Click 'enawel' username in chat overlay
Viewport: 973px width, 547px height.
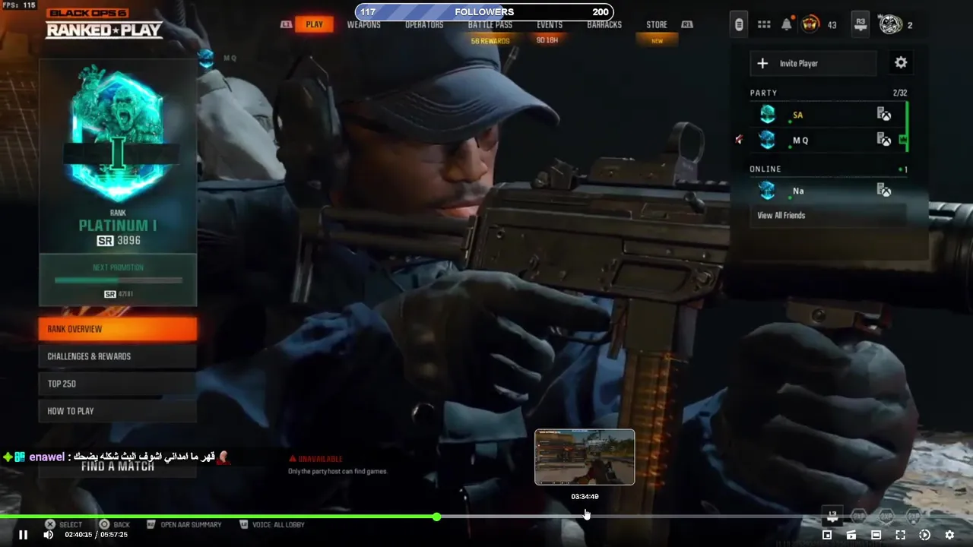tap(47, 457)
